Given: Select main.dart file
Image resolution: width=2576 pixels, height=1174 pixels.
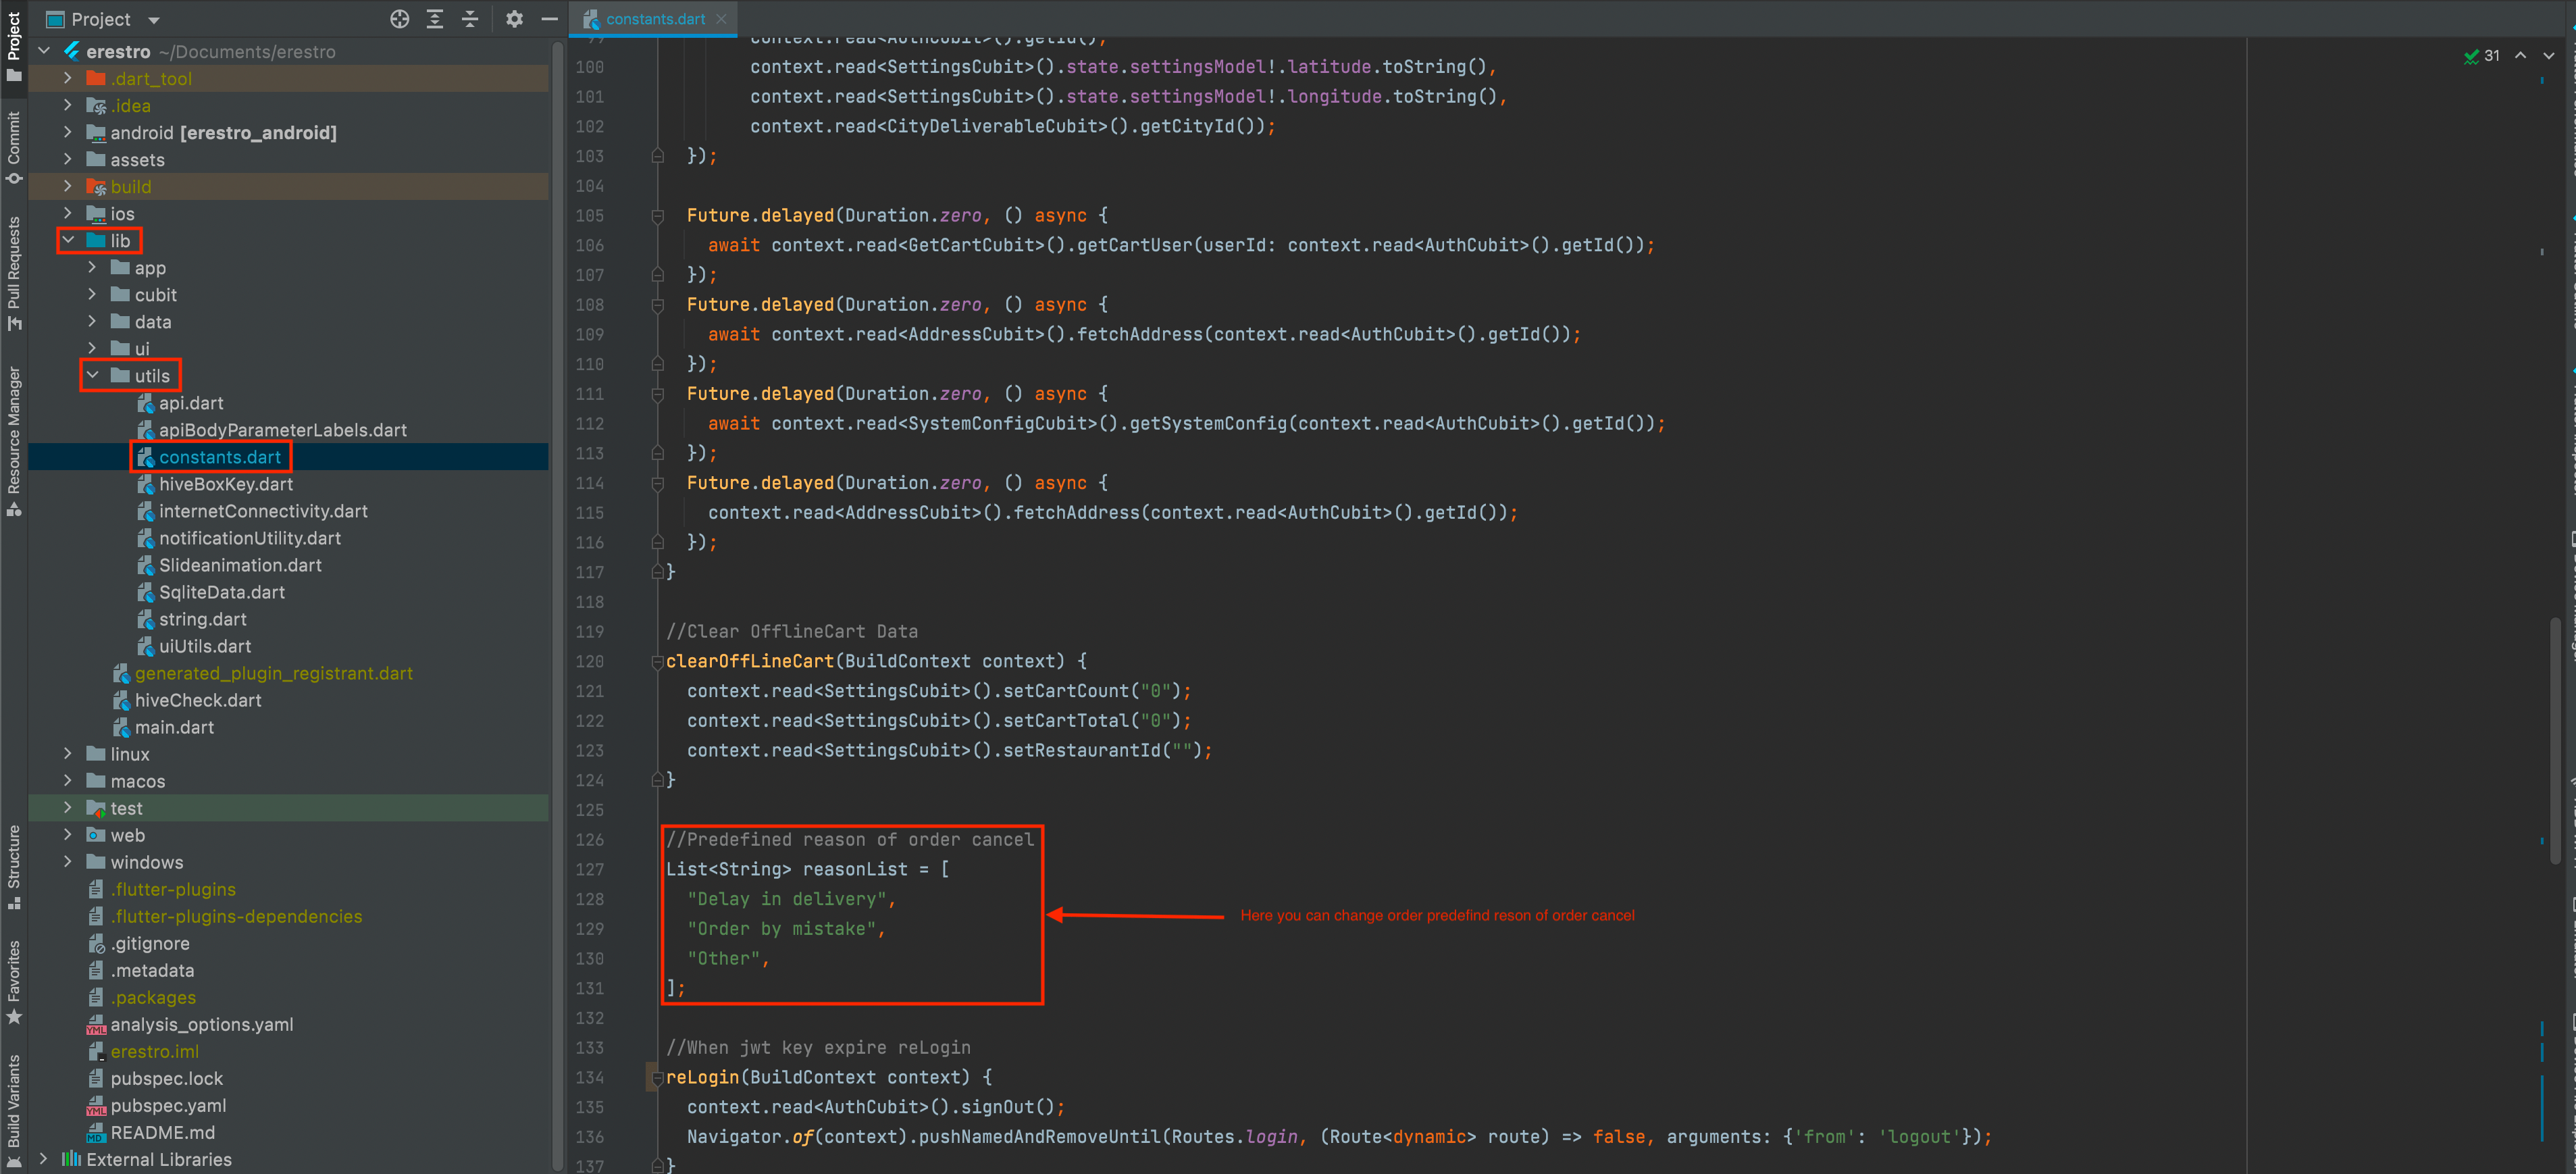Looking at the screenshot, I should tap(174, 727).
